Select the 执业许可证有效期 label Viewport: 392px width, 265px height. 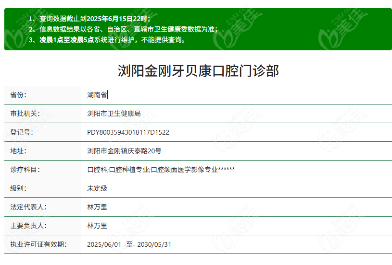38,244
